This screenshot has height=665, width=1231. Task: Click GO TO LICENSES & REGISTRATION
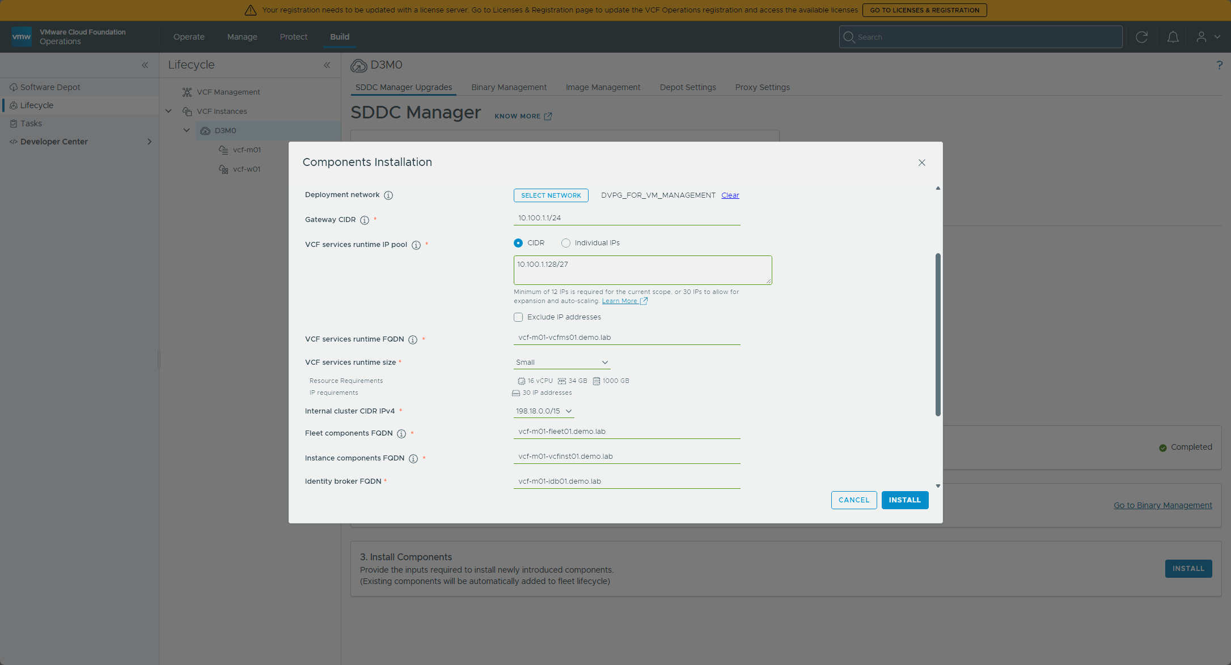(x=925, y=10)
